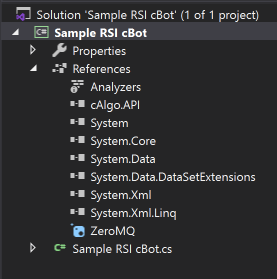The width and height of the screenshot is (277, 279).
Task: Select the System.Core reference
Action: (123, 141)
